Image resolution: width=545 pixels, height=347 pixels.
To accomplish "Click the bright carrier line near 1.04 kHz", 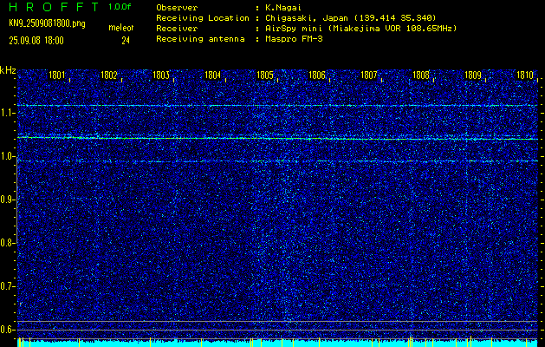I will click(x=277, y=139).
